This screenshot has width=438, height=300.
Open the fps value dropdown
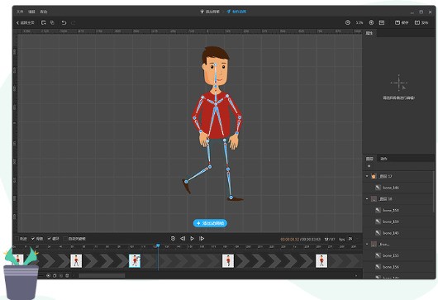350,239
